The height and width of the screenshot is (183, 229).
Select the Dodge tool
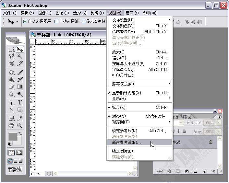tap(20, 94)
